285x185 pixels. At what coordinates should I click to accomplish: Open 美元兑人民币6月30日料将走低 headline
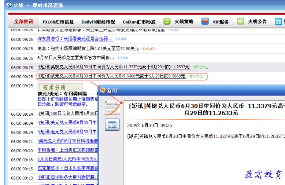point(68,141)
